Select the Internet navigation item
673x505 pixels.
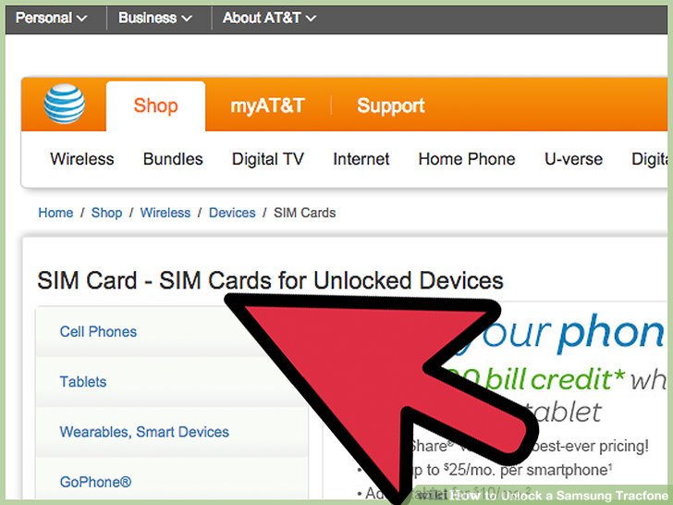(x=361, y=159)
